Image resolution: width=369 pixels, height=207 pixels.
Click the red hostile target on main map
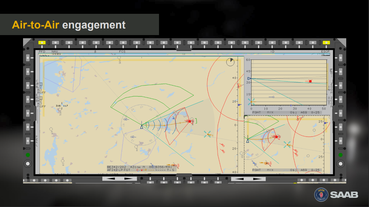pos(190,121)
